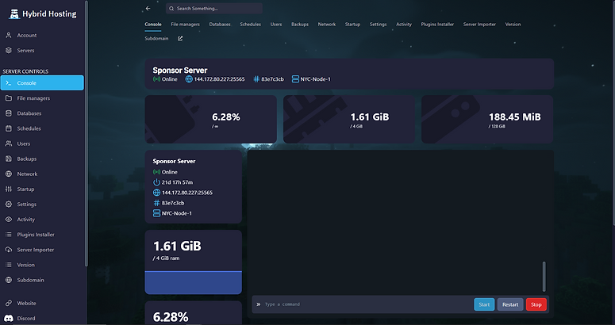
Task: Open the Subdomain tab in top navigation
Action: click(156, 38)
